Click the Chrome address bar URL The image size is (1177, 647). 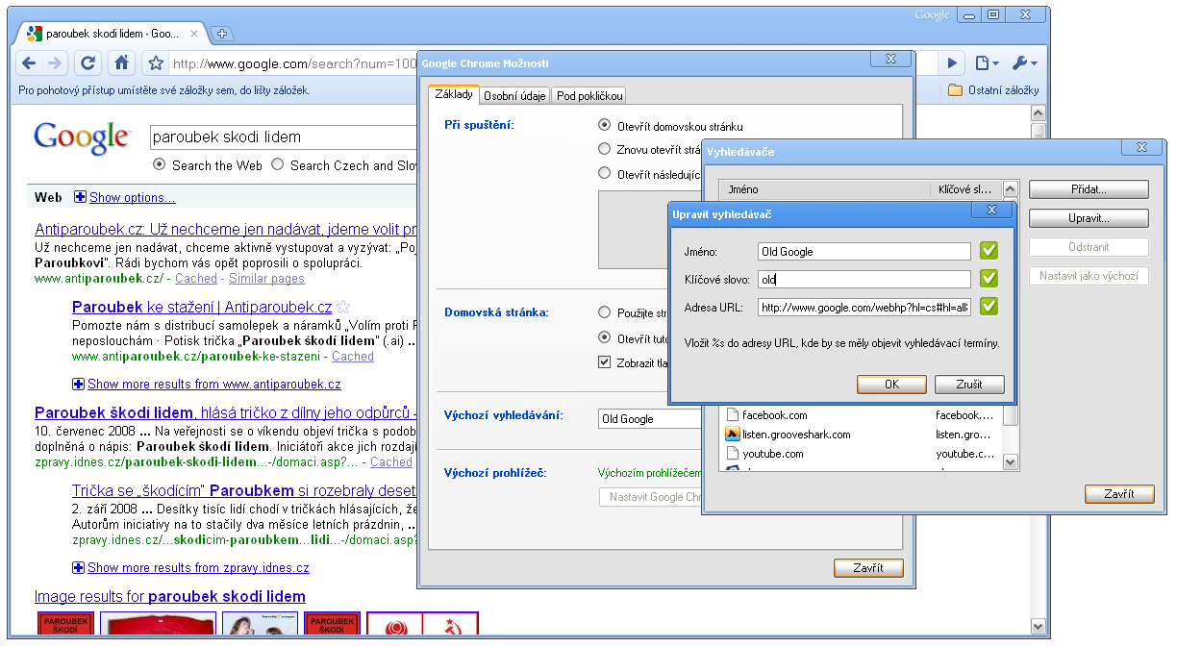tap(294, 64)
